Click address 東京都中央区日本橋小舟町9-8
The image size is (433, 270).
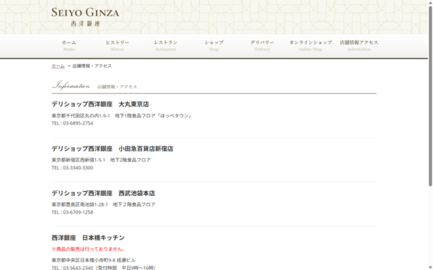[84, 260]
